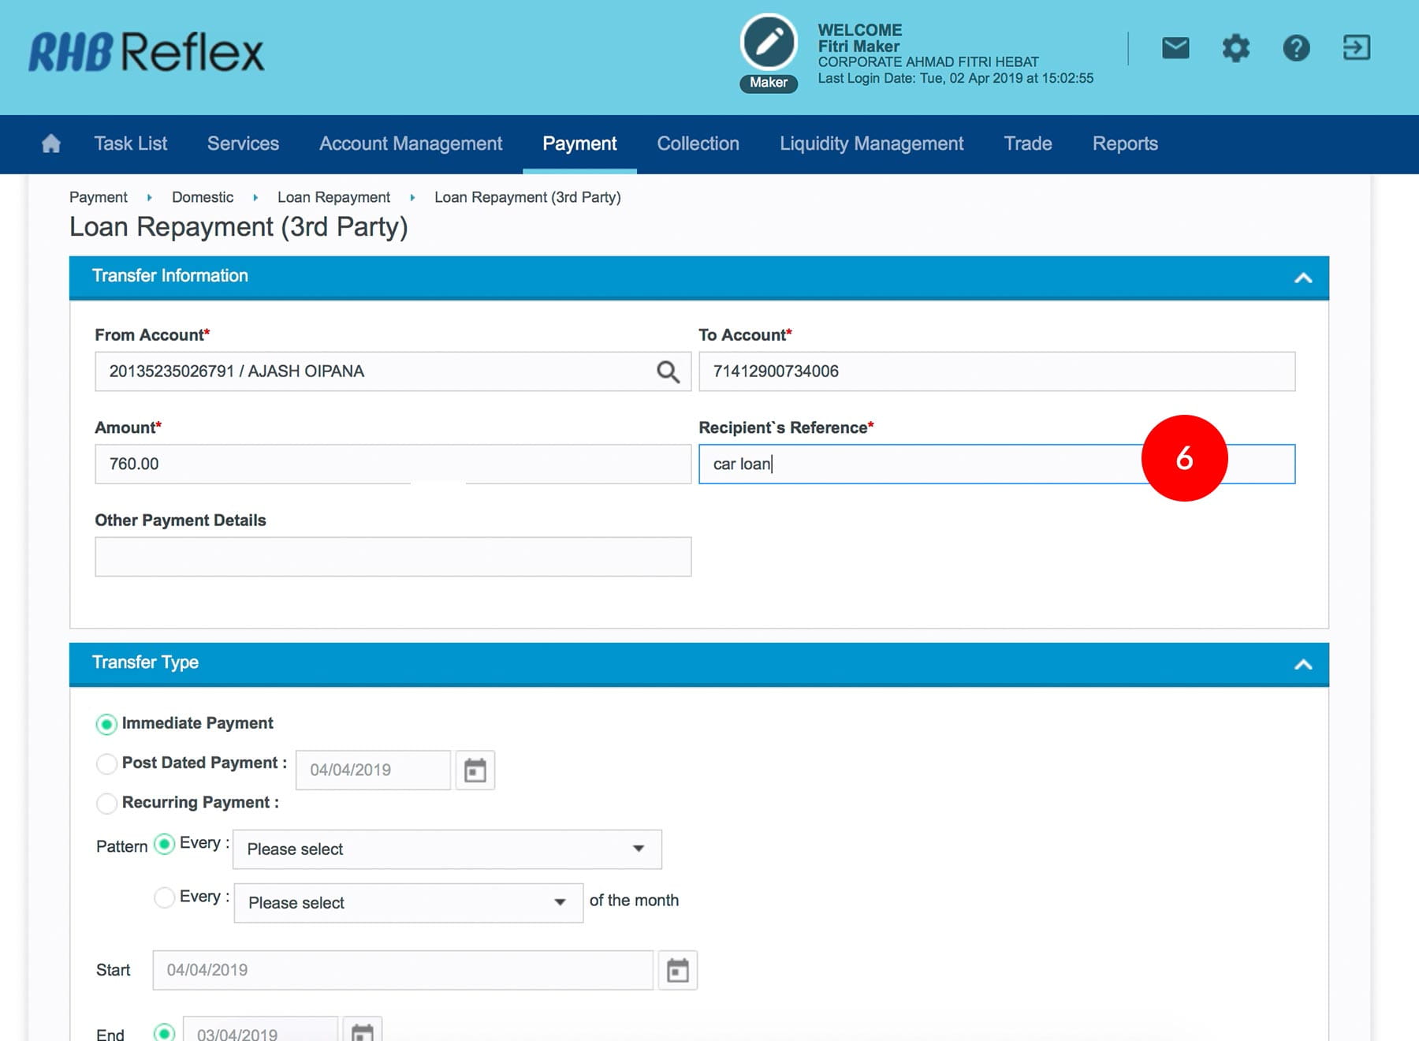Click the home icon in navigation bar
Image resolution: width=1419 pixels, height=1041 pixels.
[51, 144]
